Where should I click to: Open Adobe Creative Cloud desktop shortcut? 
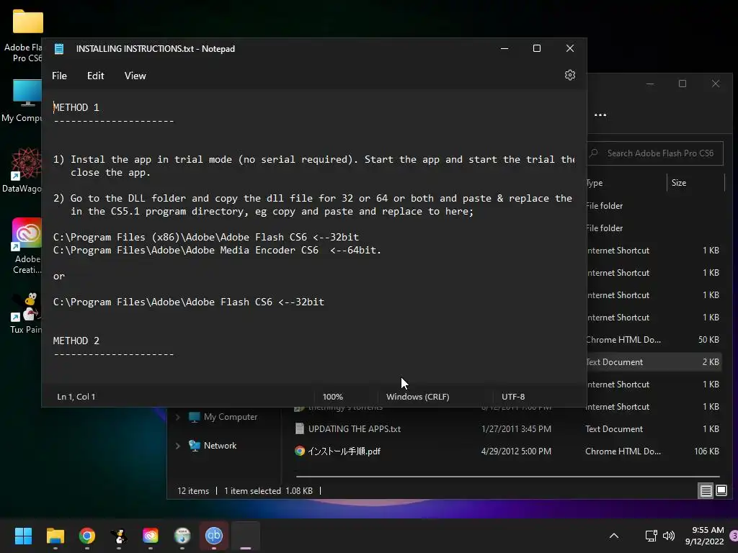click(x=27, y=246)
